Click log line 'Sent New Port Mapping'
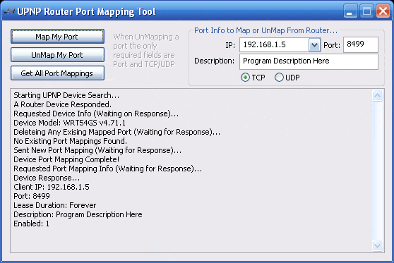394x263 pixels. 97,150
